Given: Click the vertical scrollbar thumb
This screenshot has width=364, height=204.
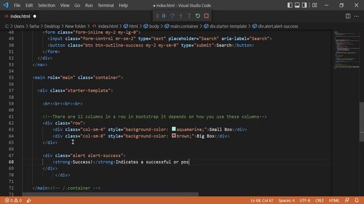Looking at the screenshot, I should click(362, 122).
